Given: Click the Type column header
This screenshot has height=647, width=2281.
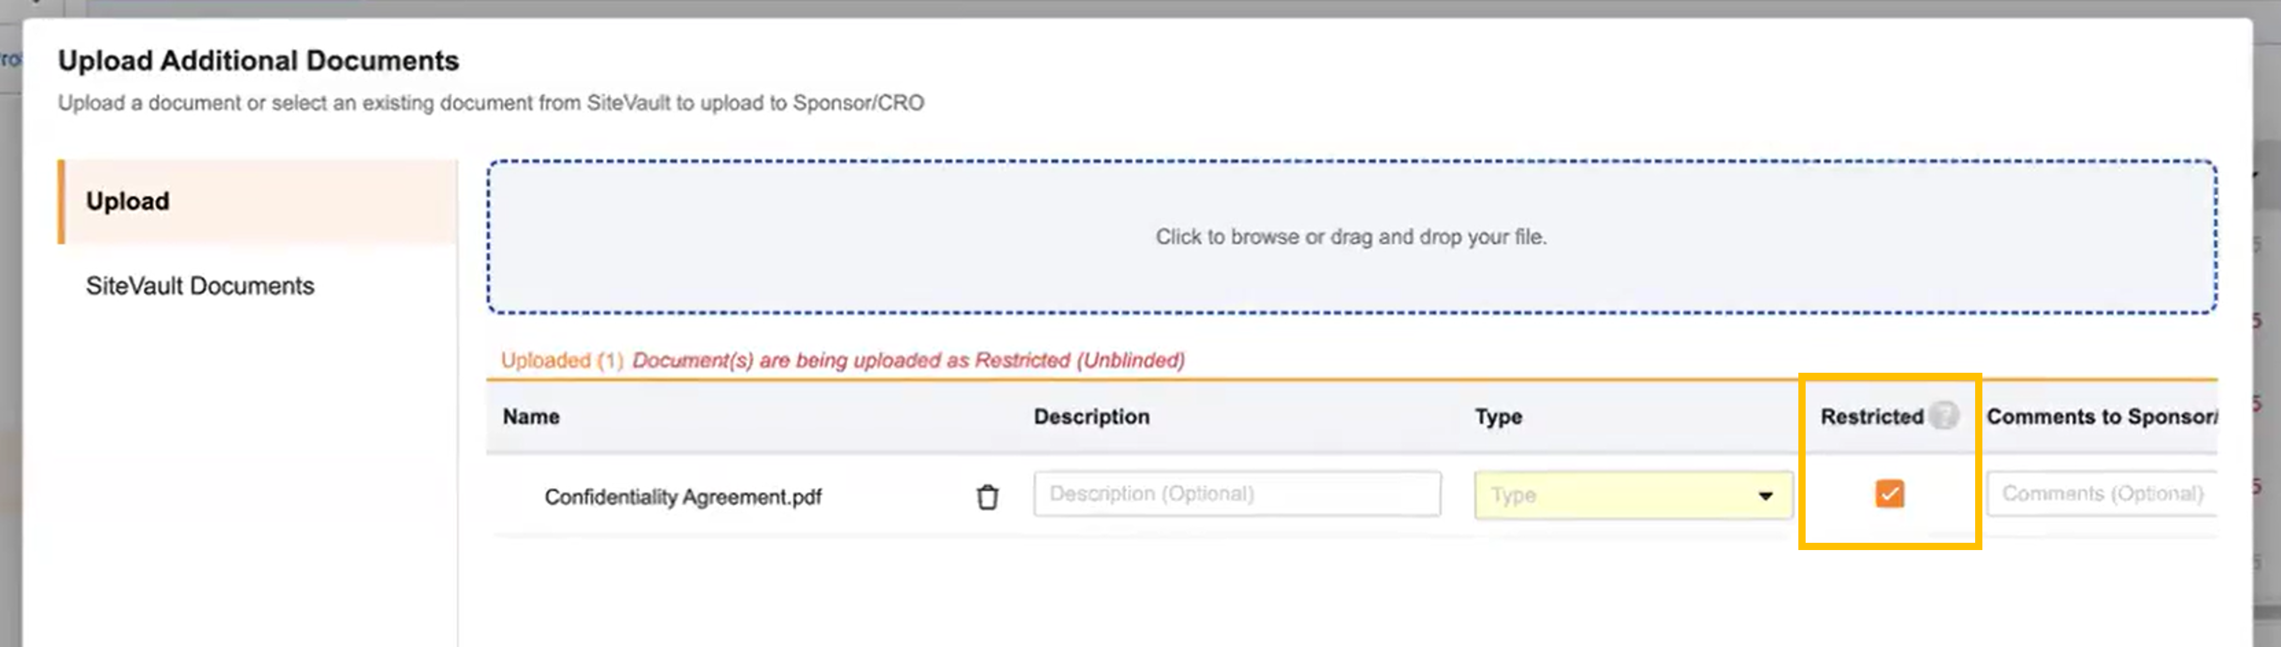Looking at the screenshot, I should tap(1497, 417).
